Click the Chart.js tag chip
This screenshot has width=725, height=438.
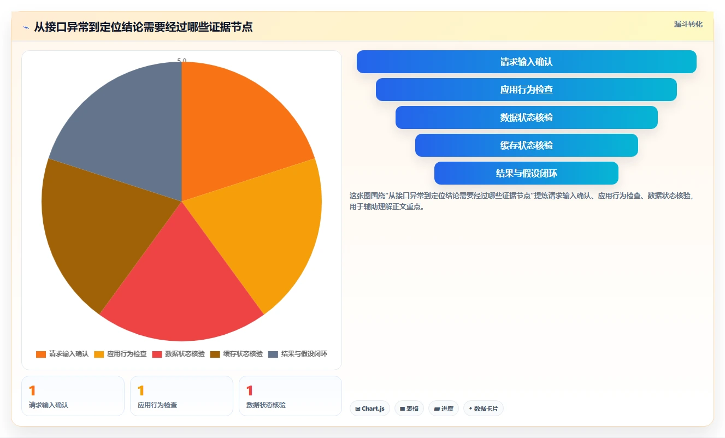click(x=370, y=409)
